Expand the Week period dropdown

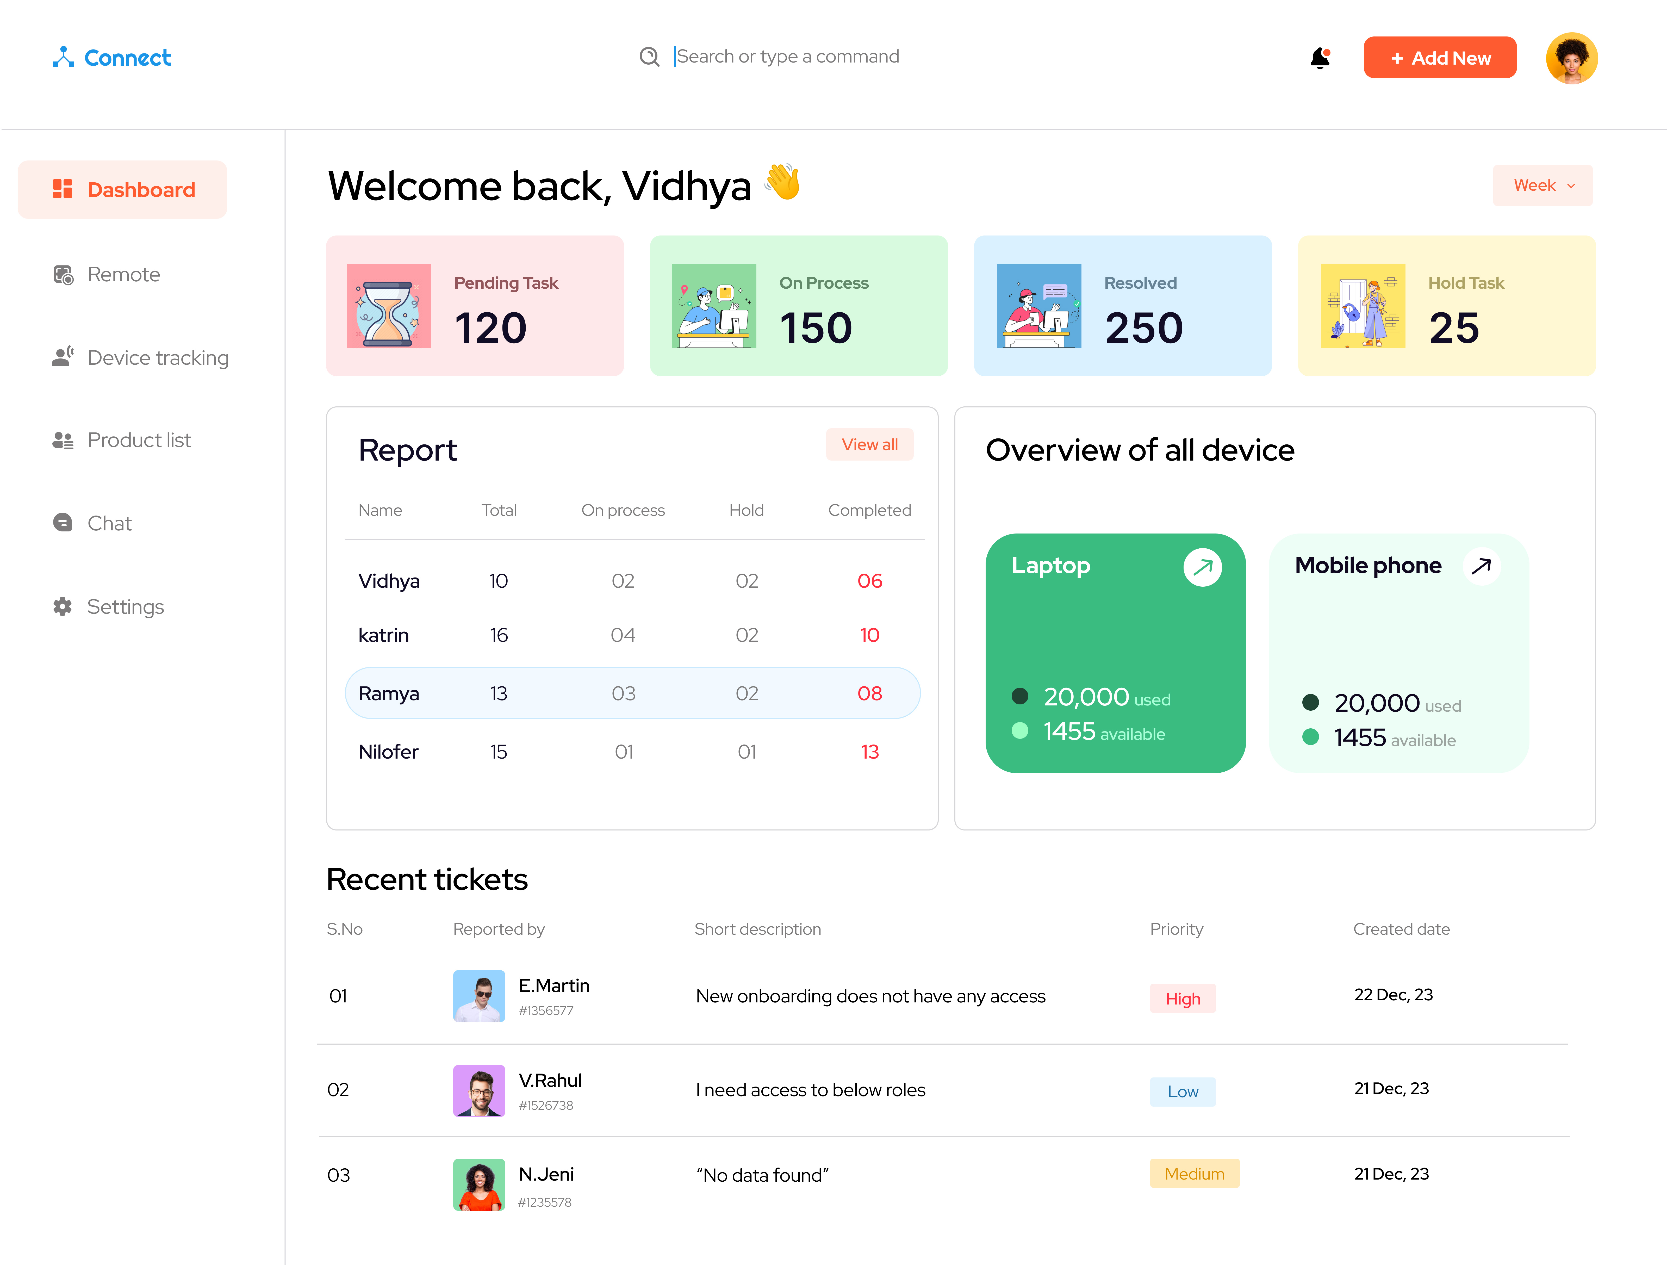pos(1543,185)
